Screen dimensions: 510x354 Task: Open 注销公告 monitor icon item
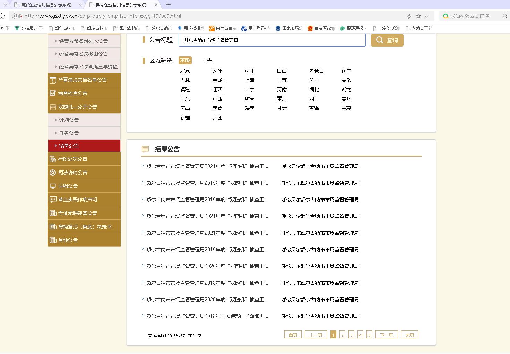[84, 186]
